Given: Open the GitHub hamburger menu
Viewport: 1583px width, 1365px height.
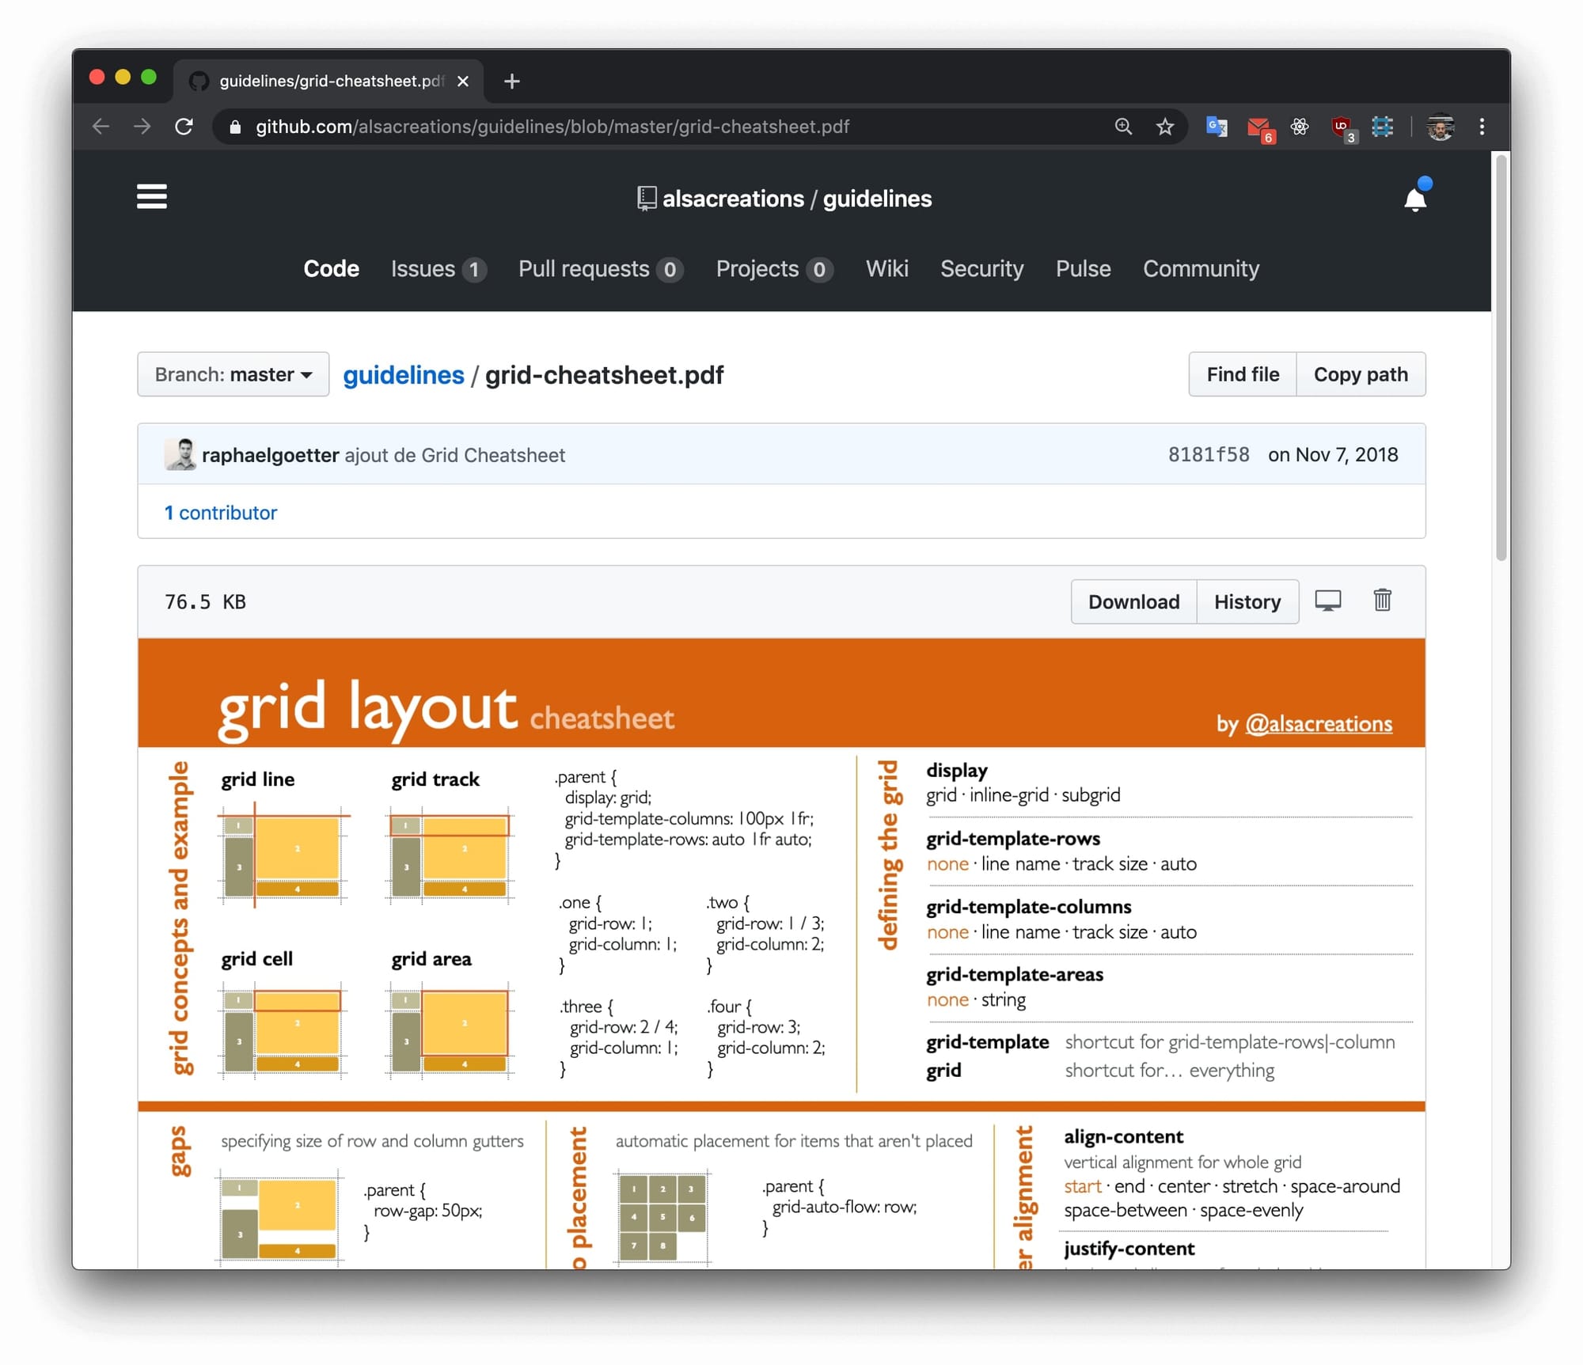Looking at the screenshot, I should coord(151,196).
